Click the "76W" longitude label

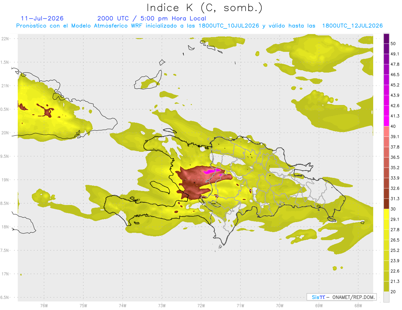44,305
